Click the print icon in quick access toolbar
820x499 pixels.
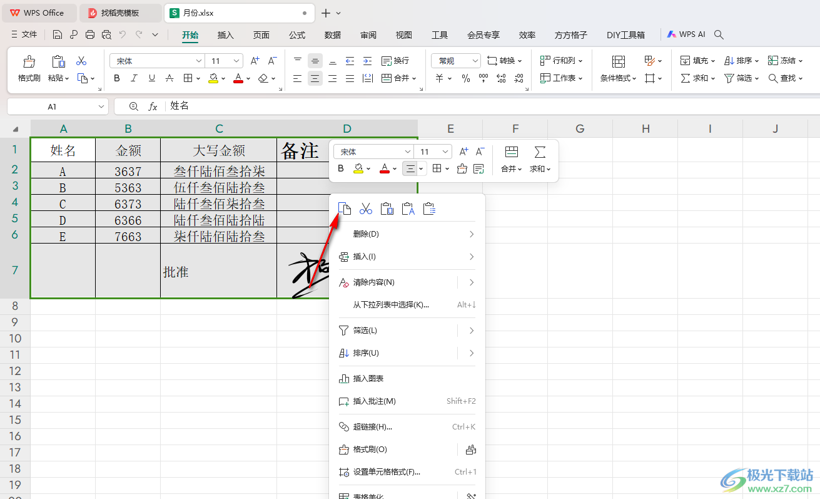click(x=90, y=34)
